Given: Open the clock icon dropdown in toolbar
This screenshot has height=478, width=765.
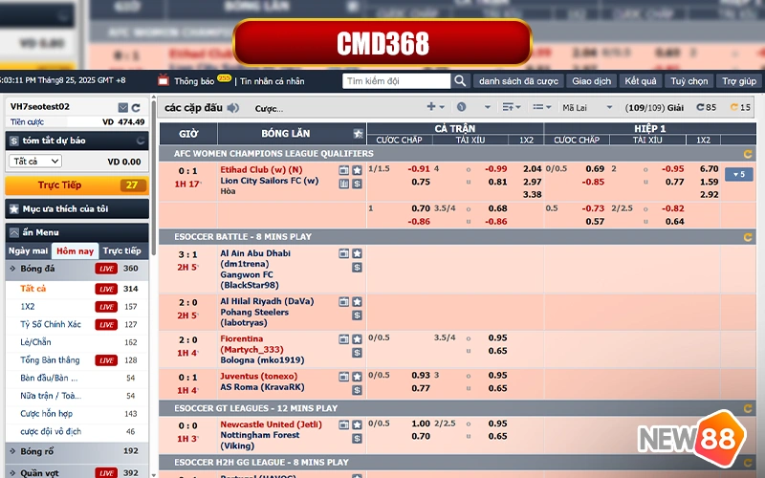Looking at the screenshot, I should (473, 107).
